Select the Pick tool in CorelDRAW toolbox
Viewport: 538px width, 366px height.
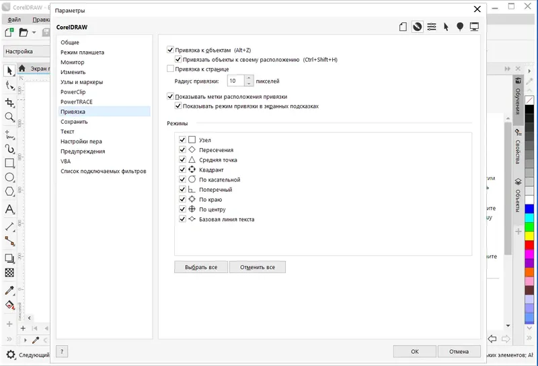9,71
